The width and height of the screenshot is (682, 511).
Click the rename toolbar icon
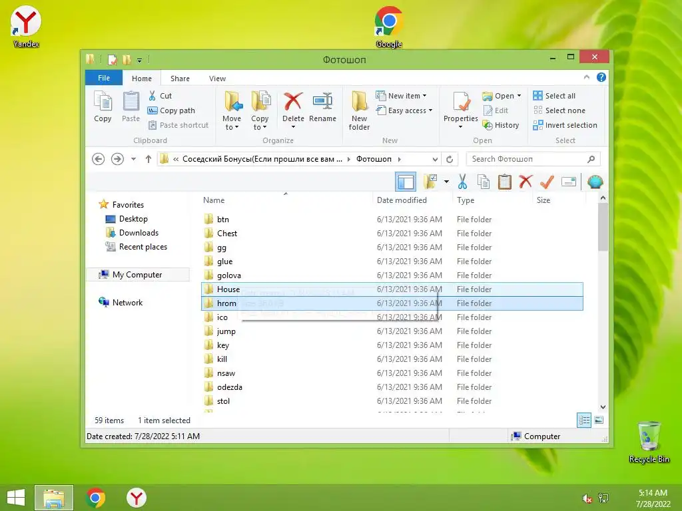point(569,182)
